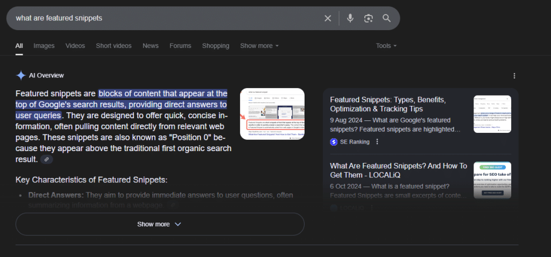Viewport: 551px width, 257px height.
Task: Click the '6 Oct 2024' result snippet text
Action: [399, 191]
